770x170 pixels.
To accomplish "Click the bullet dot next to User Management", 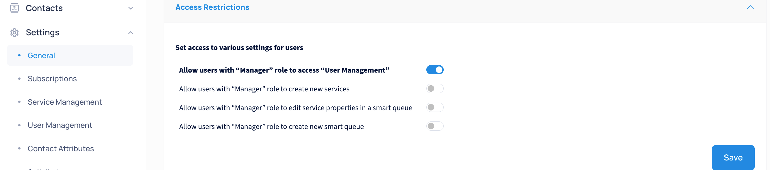I will 19,125.
